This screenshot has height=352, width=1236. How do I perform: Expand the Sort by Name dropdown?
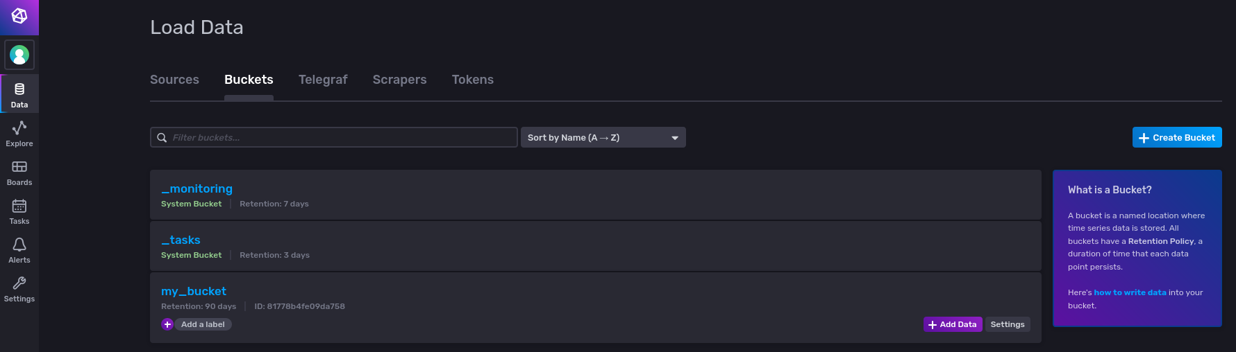[603, 137]
